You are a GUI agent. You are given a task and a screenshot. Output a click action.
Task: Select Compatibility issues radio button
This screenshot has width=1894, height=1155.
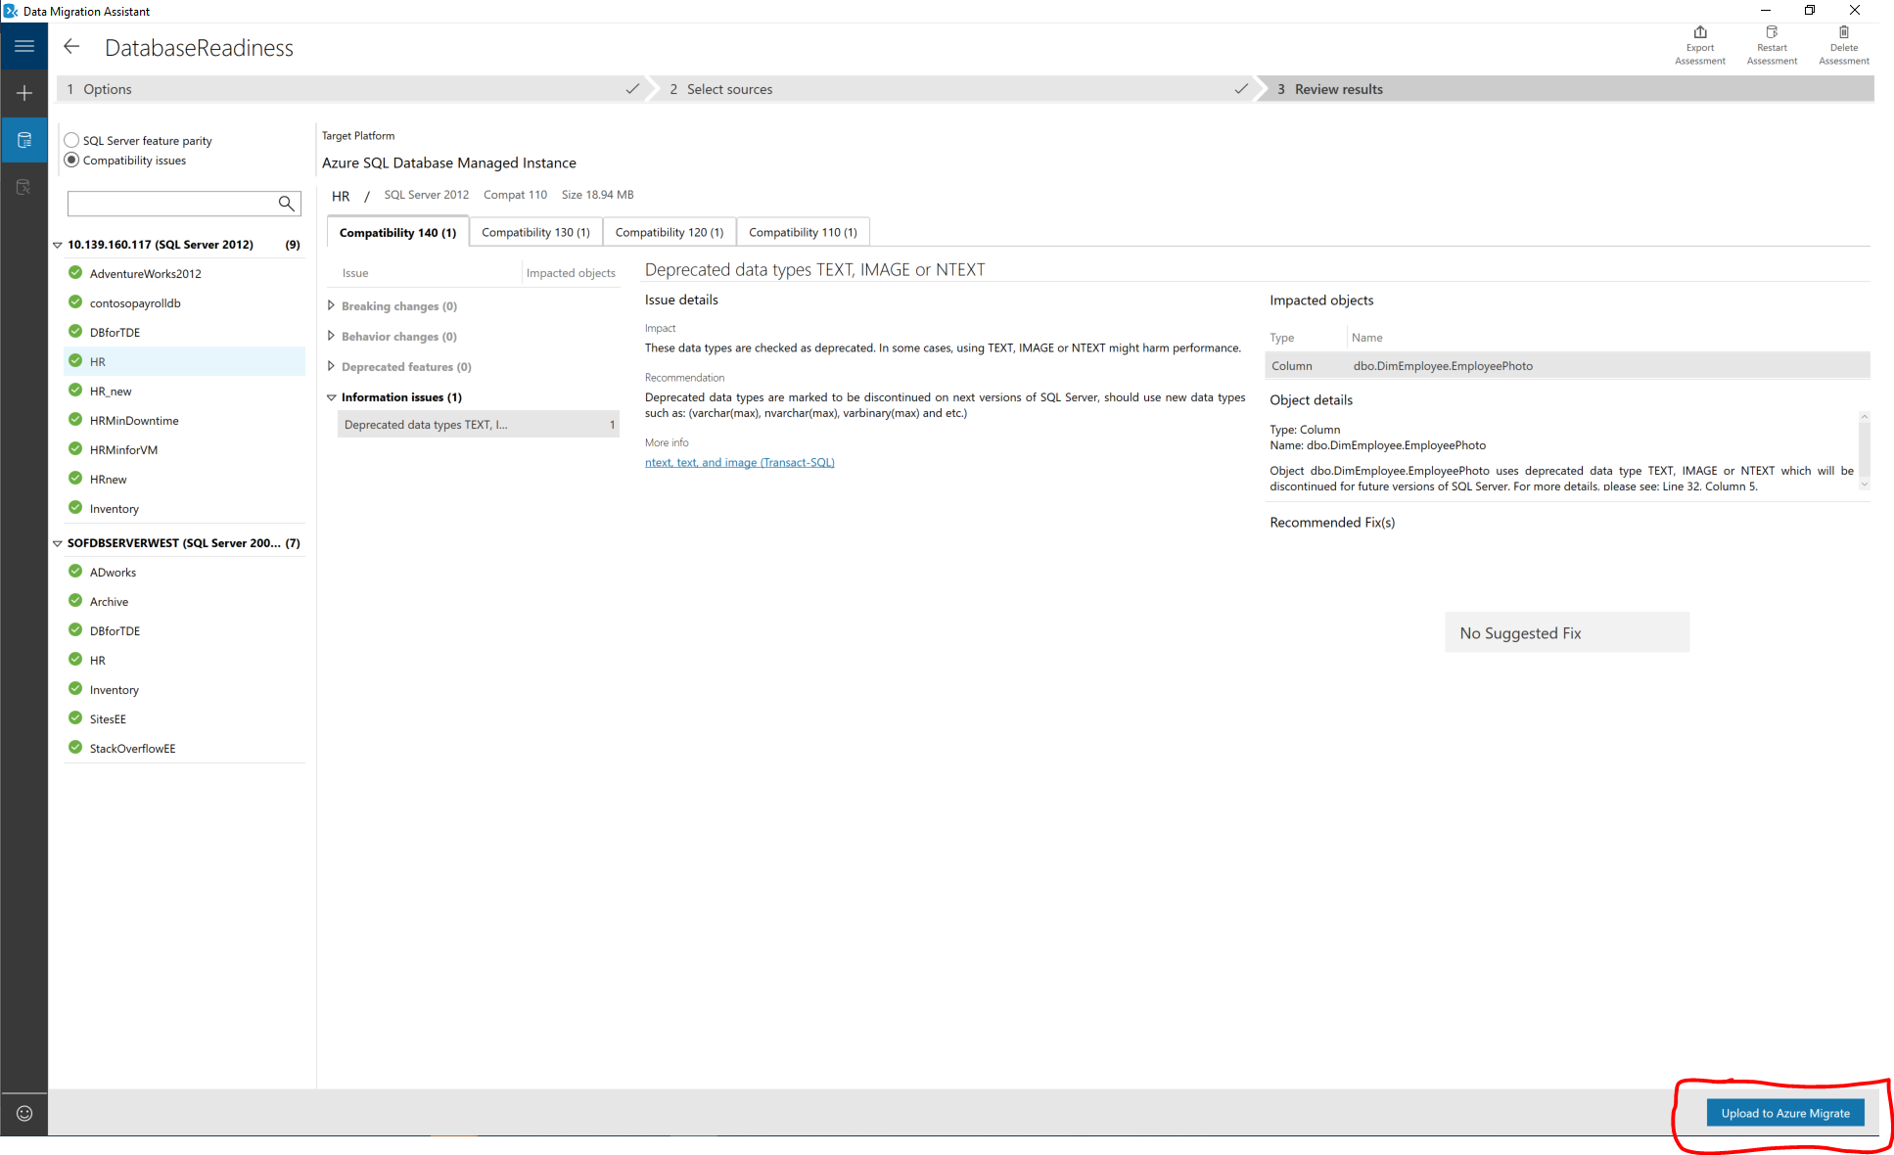coord(71,160)
